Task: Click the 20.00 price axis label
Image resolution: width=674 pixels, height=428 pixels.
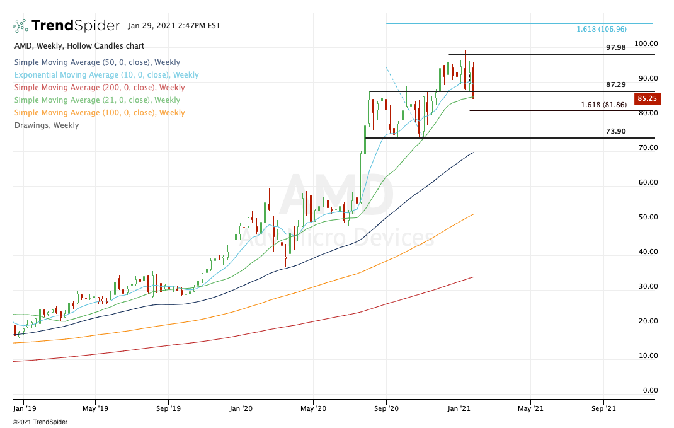Action: pyautogui.click(x=648, y=321)
